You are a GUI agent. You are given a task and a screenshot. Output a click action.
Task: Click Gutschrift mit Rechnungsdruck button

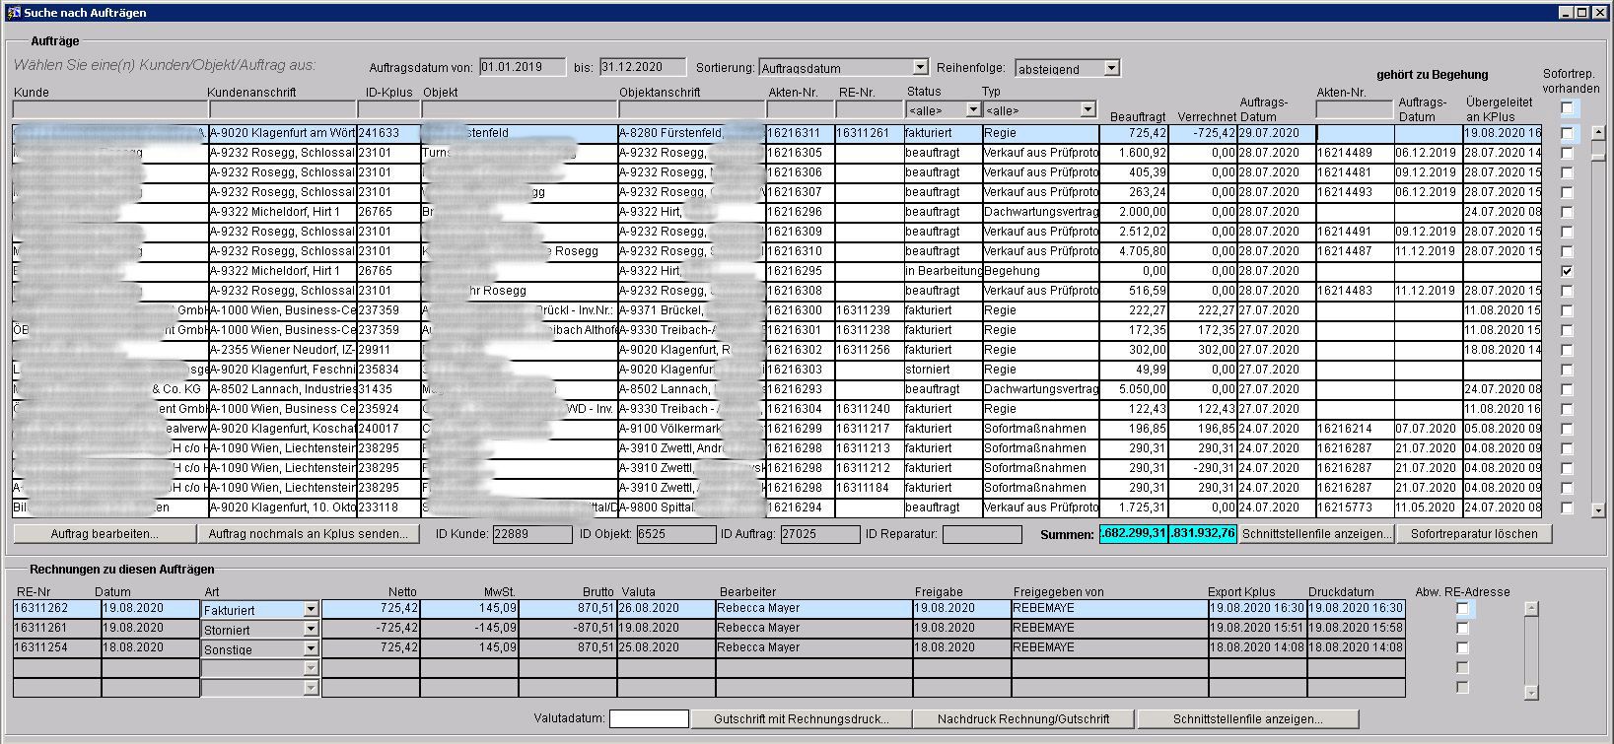tap(801, 719)
